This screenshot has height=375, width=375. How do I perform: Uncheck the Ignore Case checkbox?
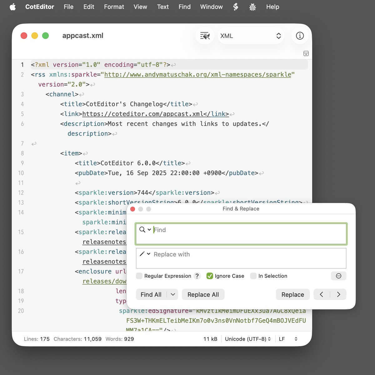pos(210,276)
